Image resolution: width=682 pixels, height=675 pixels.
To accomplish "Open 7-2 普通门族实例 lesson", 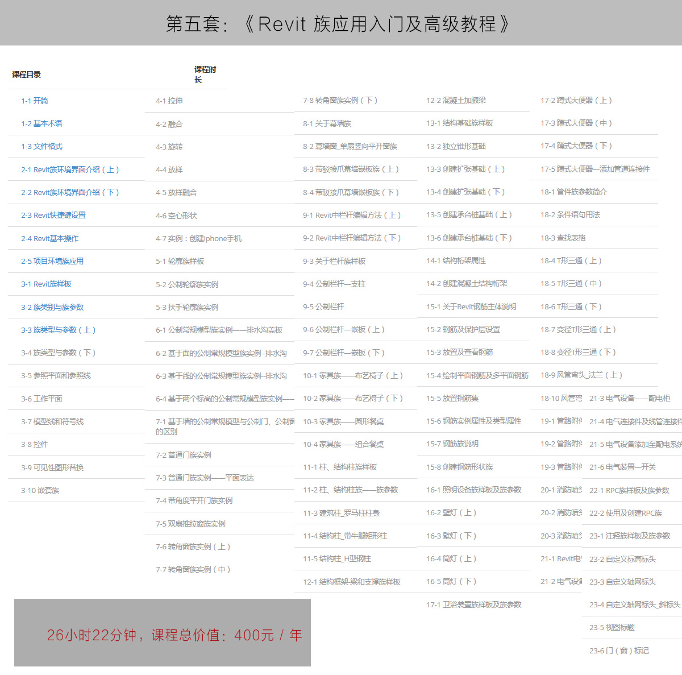I will (183, 455).
